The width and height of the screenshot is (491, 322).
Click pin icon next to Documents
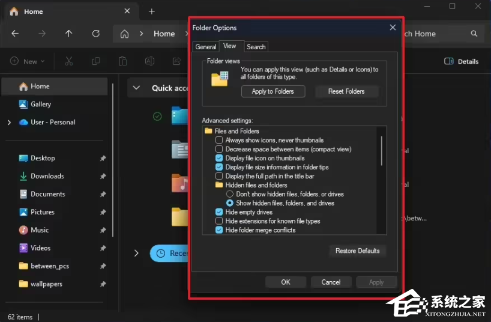click(x=103, y=195)
